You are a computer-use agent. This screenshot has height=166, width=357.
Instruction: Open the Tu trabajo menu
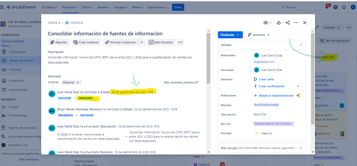coord(50,7)
